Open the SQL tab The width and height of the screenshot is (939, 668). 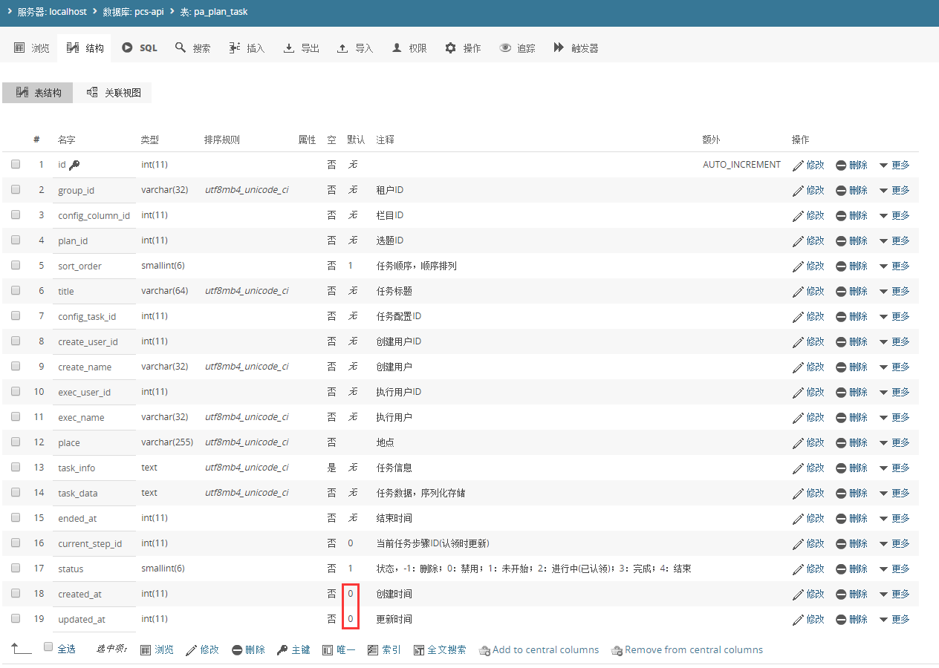pyautogui.click(x=140, y=48)
